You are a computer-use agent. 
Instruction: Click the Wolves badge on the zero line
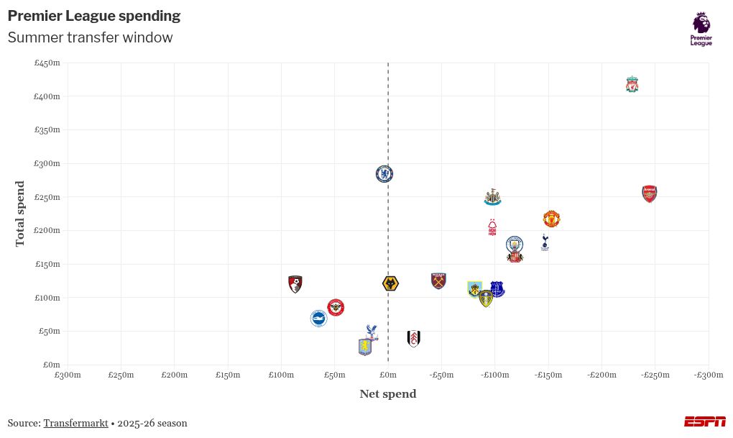coord(390,283)
